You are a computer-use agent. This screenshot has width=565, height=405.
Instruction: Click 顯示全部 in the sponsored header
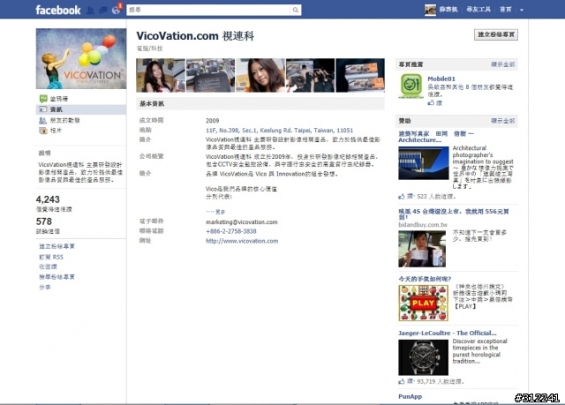pos(503,121)
